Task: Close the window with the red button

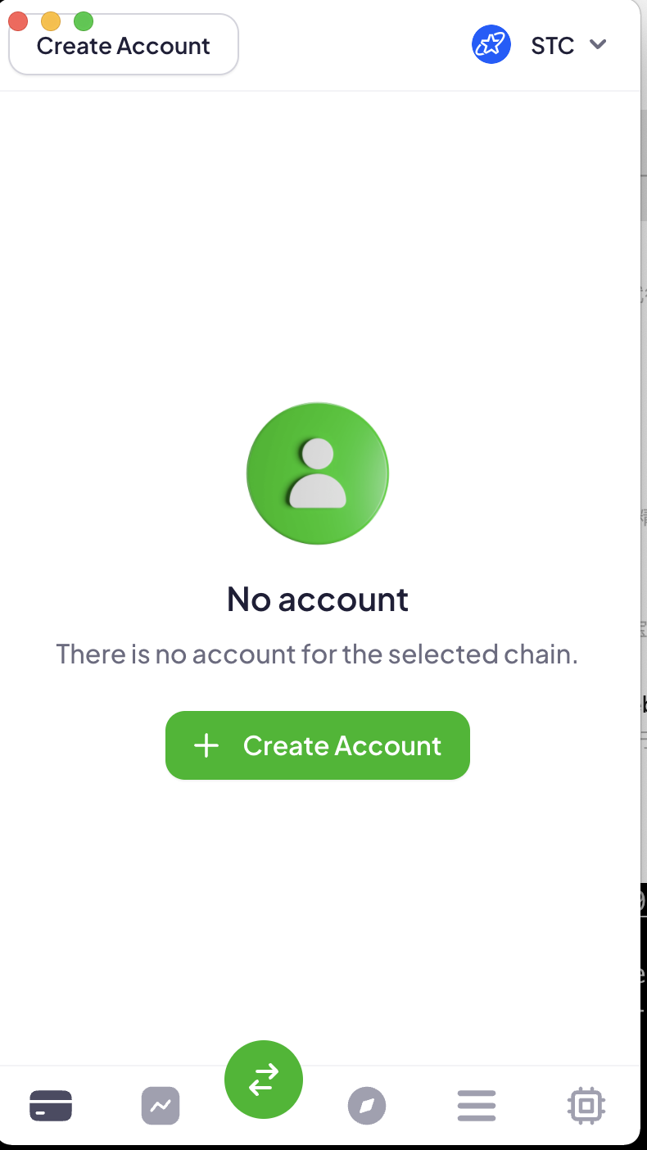Action: [18, 20]
